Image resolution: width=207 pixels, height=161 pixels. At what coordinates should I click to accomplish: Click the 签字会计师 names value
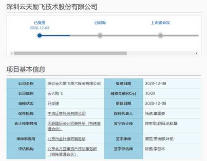161,124
